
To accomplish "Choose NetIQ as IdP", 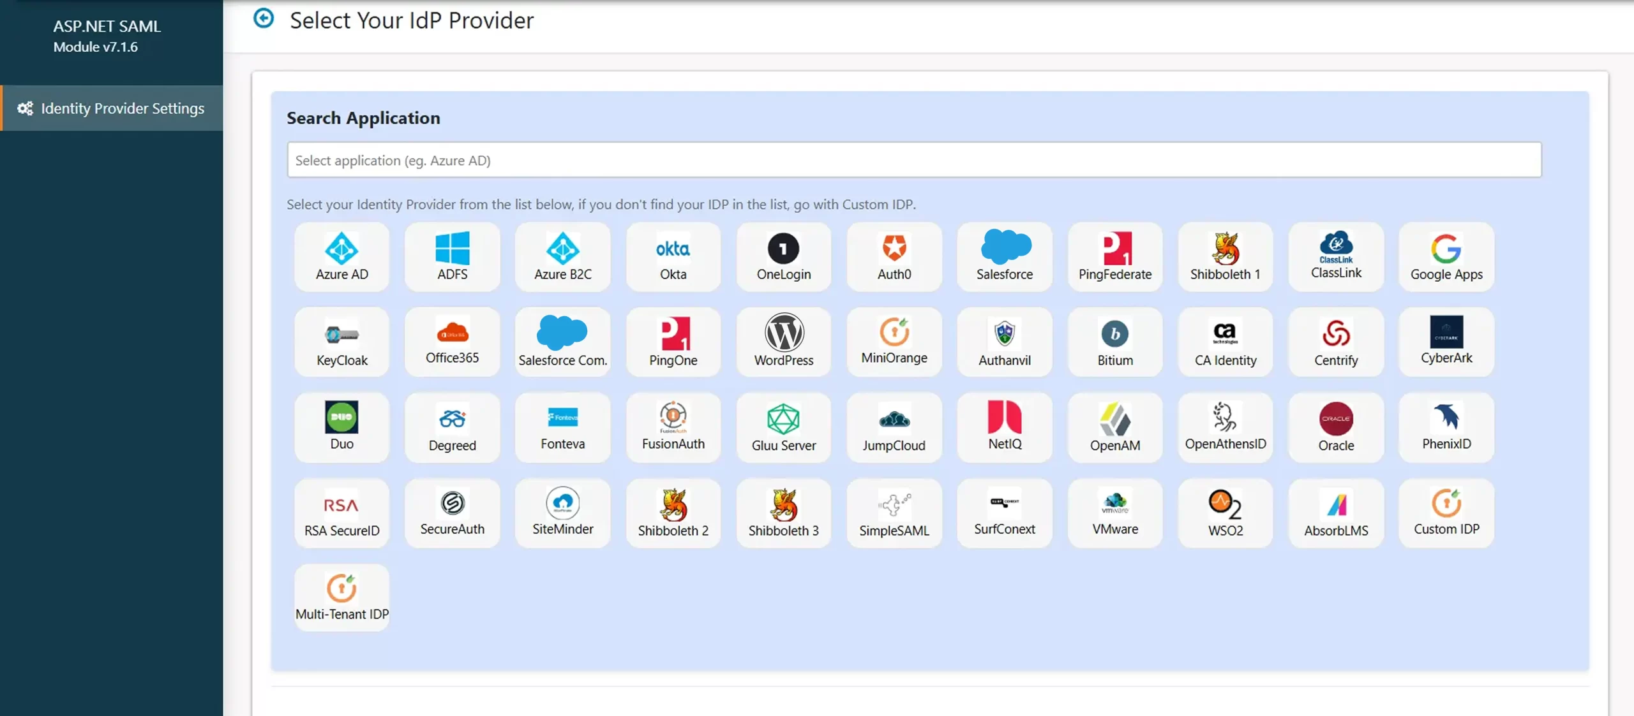I will (x=1004, y=428).
